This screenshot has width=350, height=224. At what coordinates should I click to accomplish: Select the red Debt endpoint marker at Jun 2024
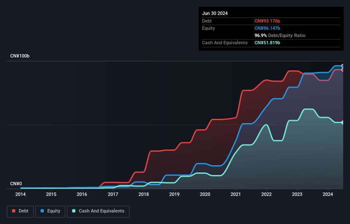343,69
